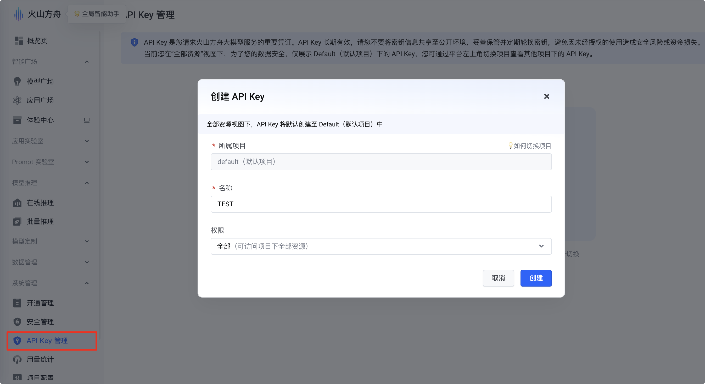Click the 概览页 overview icon
The height and width of the screenshot is (384, 705).
point(18,41)
